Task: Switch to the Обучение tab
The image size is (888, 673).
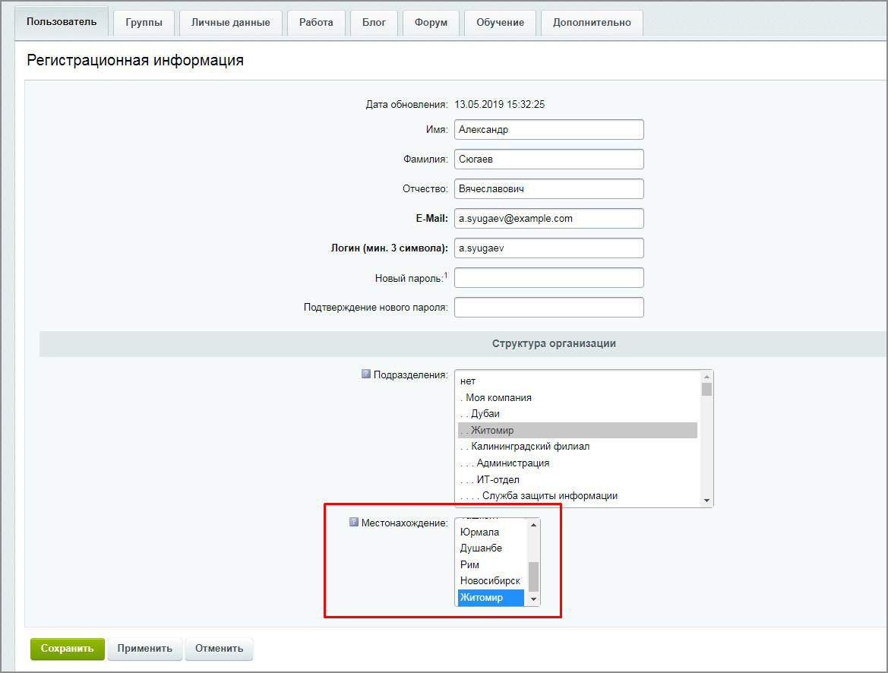Action: [x=500, y=23]
